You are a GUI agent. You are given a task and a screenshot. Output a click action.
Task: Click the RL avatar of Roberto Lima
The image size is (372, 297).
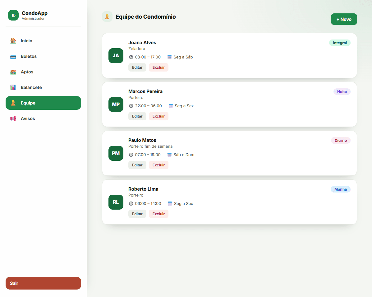tap(116, 202)
